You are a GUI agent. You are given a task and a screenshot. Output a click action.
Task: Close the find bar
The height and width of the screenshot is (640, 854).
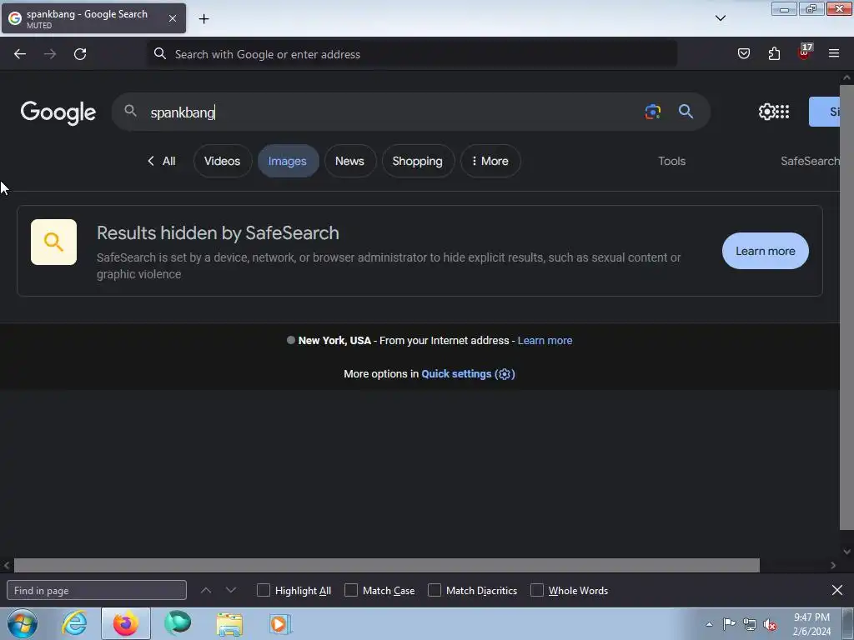click(x=837, y=591)
